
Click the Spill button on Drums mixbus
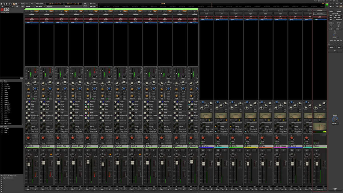pos(206,13)
